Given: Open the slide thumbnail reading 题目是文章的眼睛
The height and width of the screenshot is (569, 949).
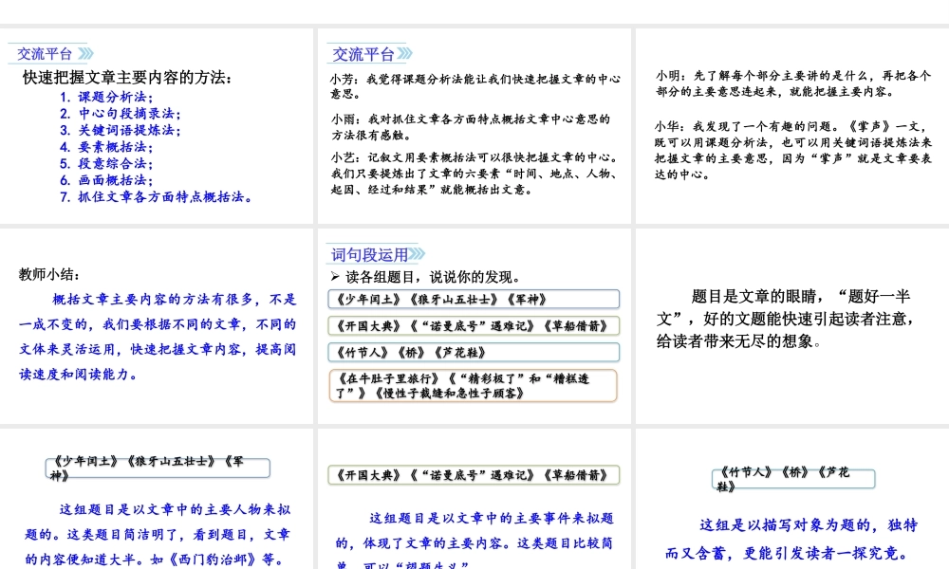Looking at the screenshot, I should (792, 326).
